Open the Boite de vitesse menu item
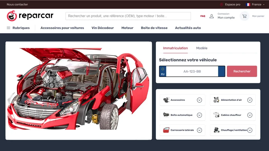 (154, 28)
